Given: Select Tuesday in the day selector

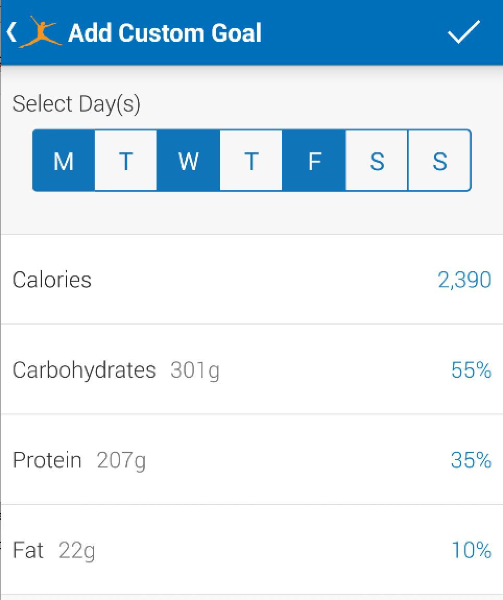Looking at the screenshot, I should point(126,160).
